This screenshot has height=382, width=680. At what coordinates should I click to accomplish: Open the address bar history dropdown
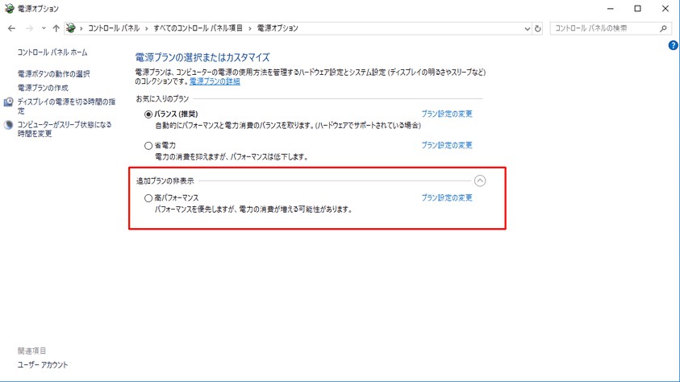[x=526, y=28]
